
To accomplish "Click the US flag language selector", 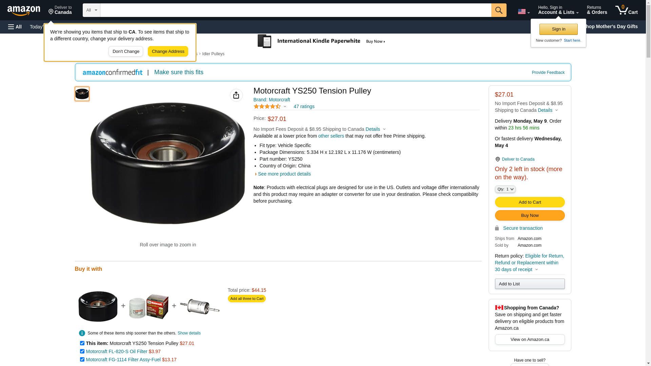I will coord(524,12).
